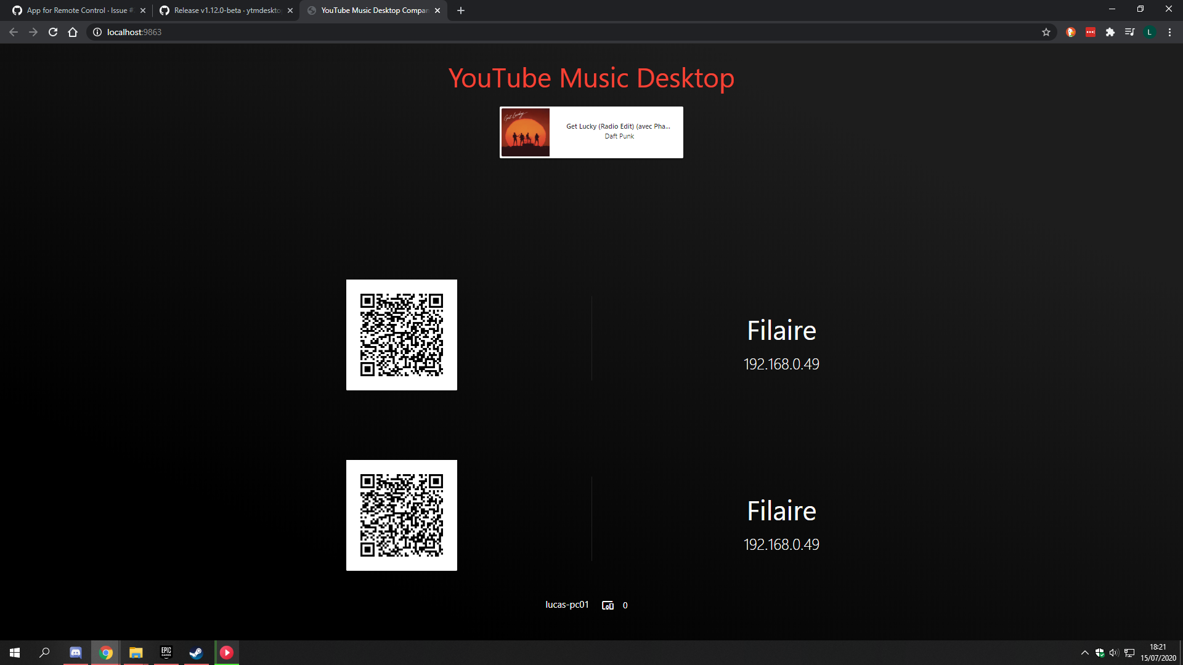Reload the localhost:9863 page
The height and width of the screenshot is (665, 1183).
pos(53,31)
